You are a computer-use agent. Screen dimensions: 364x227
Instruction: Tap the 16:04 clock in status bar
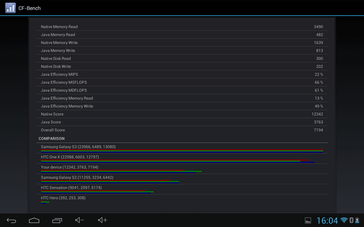(327, 220)
